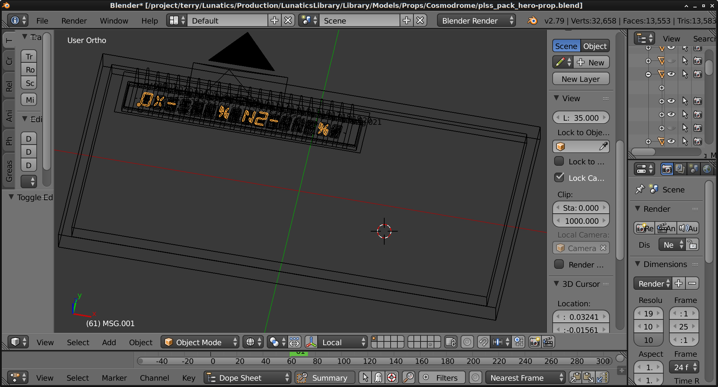
Task: Open the Marker menu in dope sheet
Action: 114,378
